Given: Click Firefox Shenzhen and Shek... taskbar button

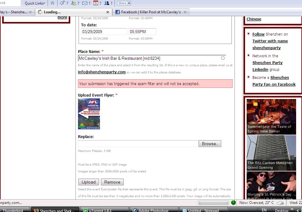Looking at the screenshot, I should tap(55, 210).
